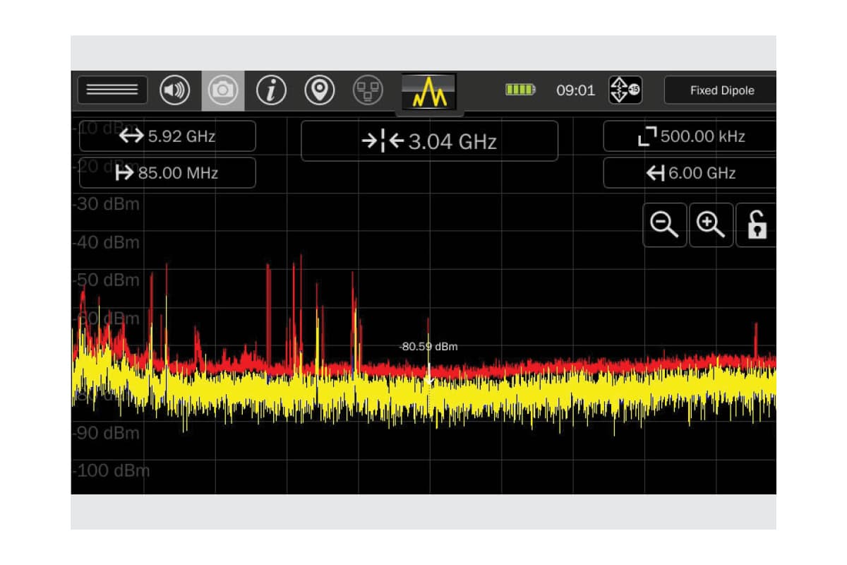Viewport: 847px width, 565px height.
Task: Zoom out with the minus magnifier
Action: [x=664, y=225]
